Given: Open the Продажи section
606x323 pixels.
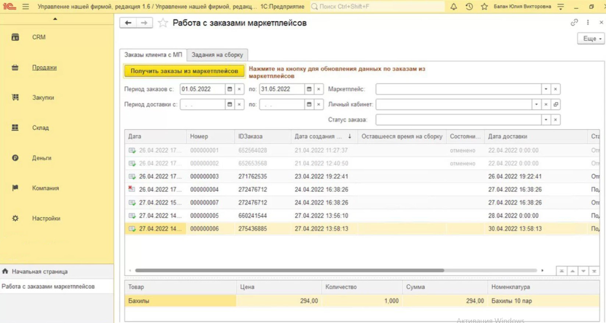Looking at the screenshot, I should [44, 68].
